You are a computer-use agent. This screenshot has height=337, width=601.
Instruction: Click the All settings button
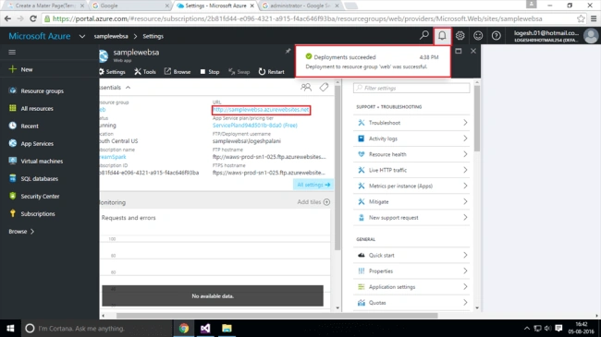[x=313, y=185]
